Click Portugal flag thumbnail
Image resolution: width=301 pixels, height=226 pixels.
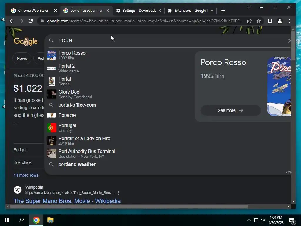pyautogui.click(x=52, y=128)
